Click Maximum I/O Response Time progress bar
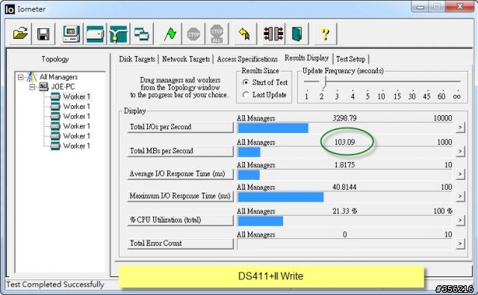 coord(345,197)
